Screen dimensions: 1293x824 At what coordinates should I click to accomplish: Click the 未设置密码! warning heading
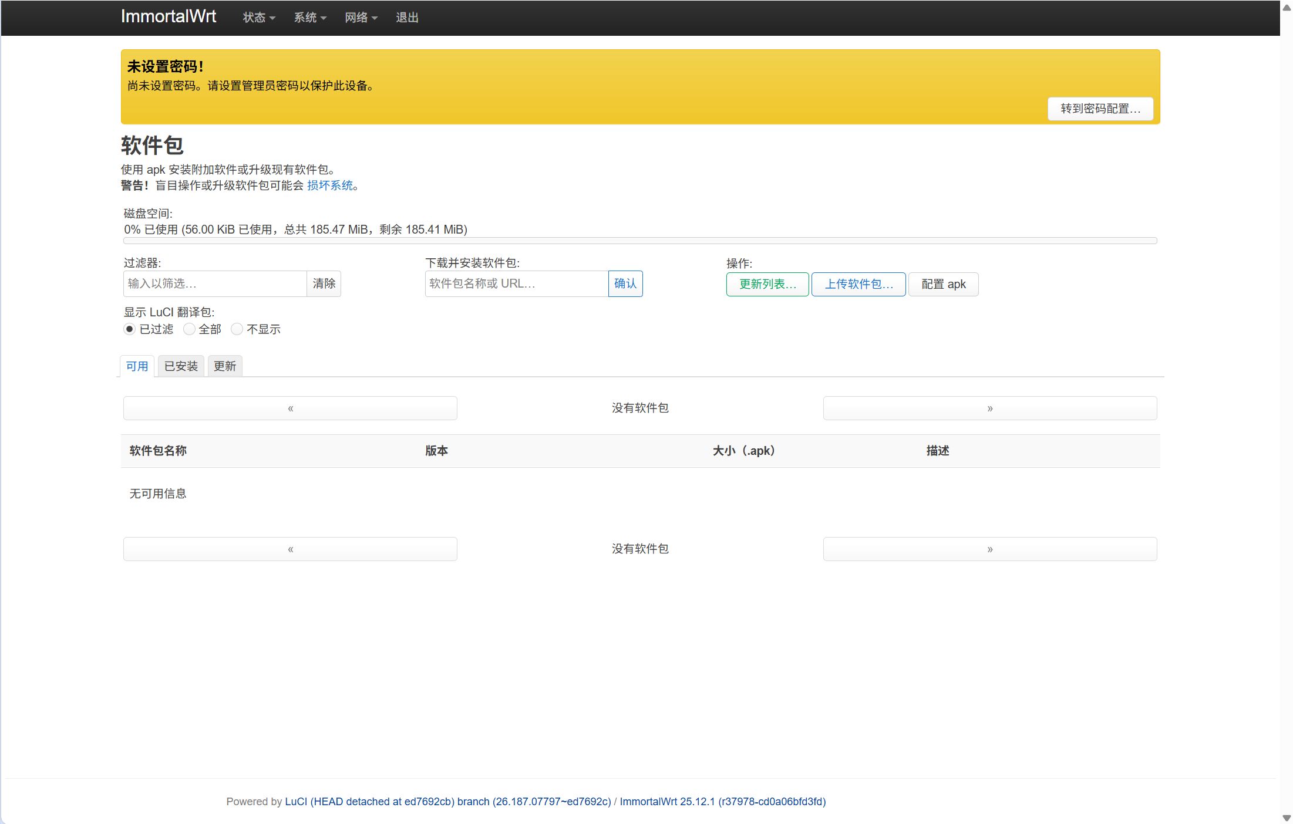click(x=166, y=66)
